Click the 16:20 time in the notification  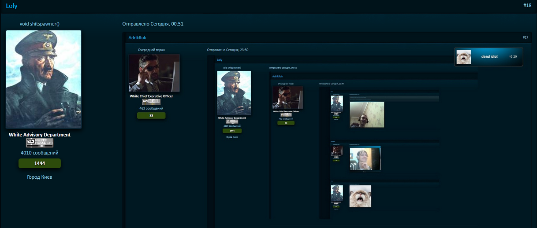point(513,57)
